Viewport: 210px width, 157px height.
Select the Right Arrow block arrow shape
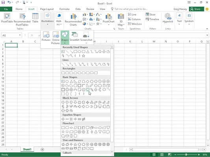click(63, 102)
